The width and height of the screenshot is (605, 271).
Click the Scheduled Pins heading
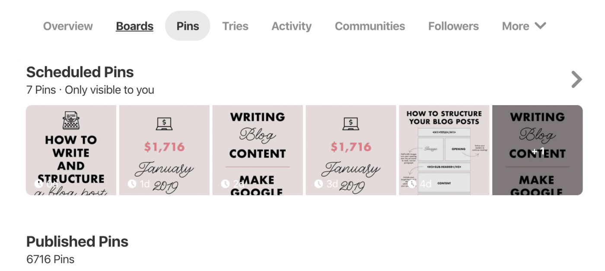(x=80, y=72)
